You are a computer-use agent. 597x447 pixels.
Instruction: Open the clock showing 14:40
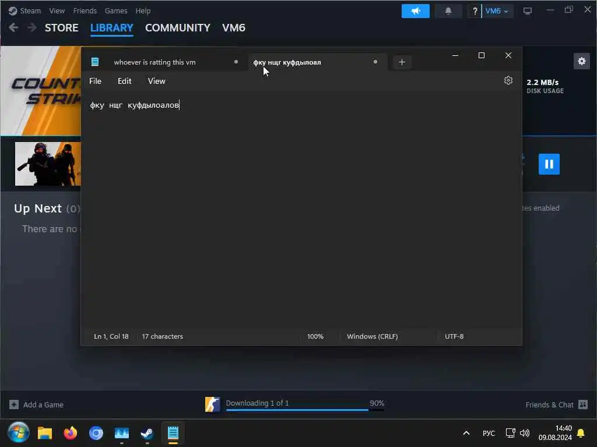coord(555,433)
